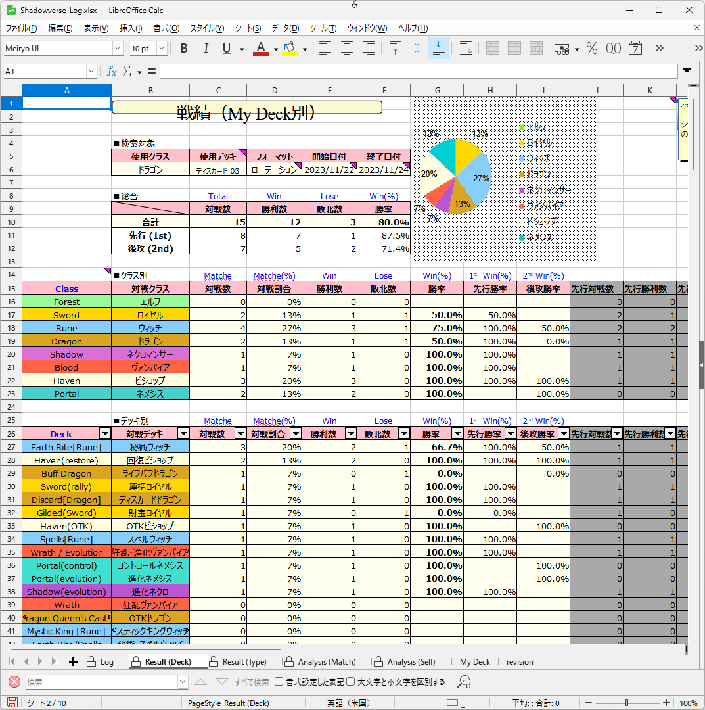Image resolution: width=705 pixels, height=710 pixels.
Task: Open font name dropdown
Action: coord(118,49)
